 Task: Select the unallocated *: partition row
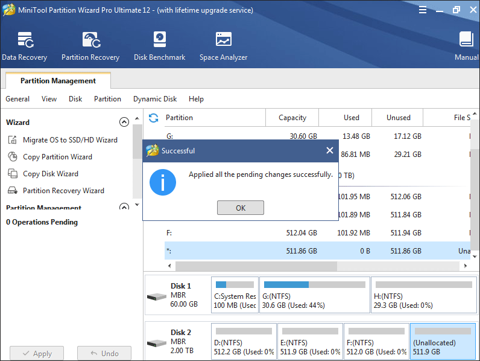pyautogui.click(x=317, y=251)
